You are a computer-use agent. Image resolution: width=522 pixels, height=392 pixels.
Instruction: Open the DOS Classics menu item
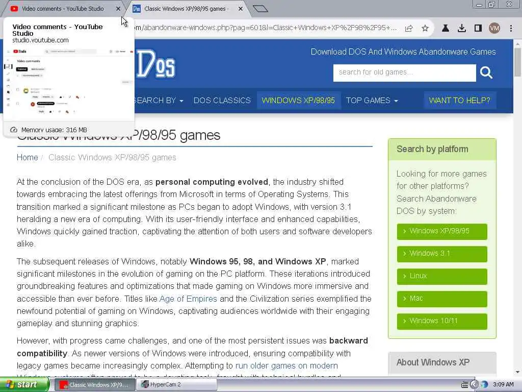222,101
